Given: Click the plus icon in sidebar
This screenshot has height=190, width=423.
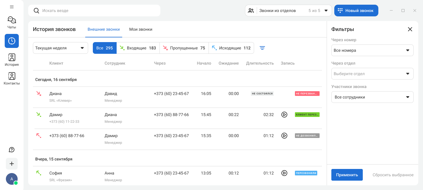Looking at the screenshot, I should 12,164.
